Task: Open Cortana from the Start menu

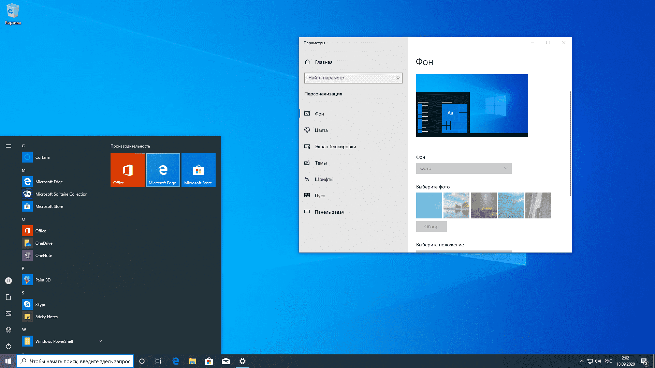Action: pyautogui.click(x=43, y=157)
